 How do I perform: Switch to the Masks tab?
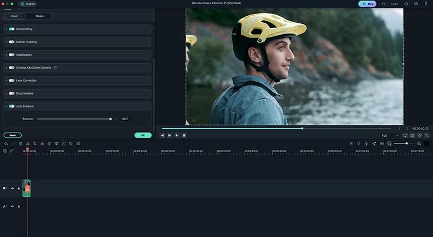pyautogui.click(x=40, y=16)
